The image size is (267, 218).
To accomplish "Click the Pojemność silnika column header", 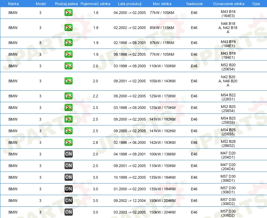I will coord(95,4).
